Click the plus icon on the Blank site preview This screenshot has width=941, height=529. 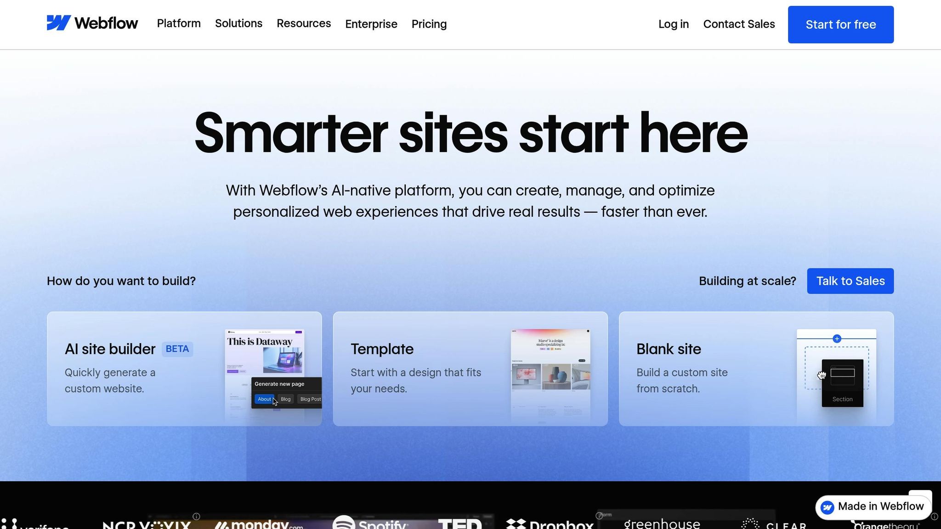click(x=837, y=338)
